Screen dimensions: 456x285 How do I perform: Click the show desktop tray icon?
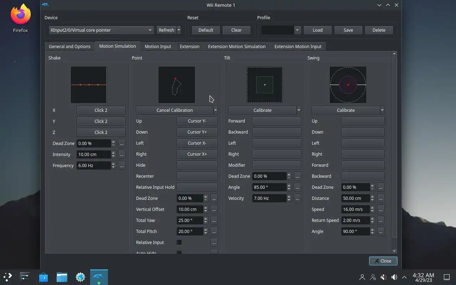[x=447, y=277]
